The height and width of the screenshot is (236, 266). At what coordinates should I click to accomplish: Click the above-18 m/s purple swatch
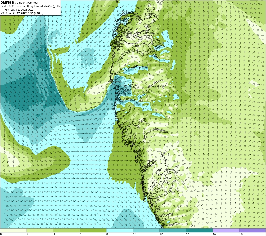pyautogui.click(x=252, y=230)
